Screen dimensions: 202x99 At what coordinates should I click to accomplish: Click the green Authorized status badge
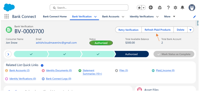[101, 43]
